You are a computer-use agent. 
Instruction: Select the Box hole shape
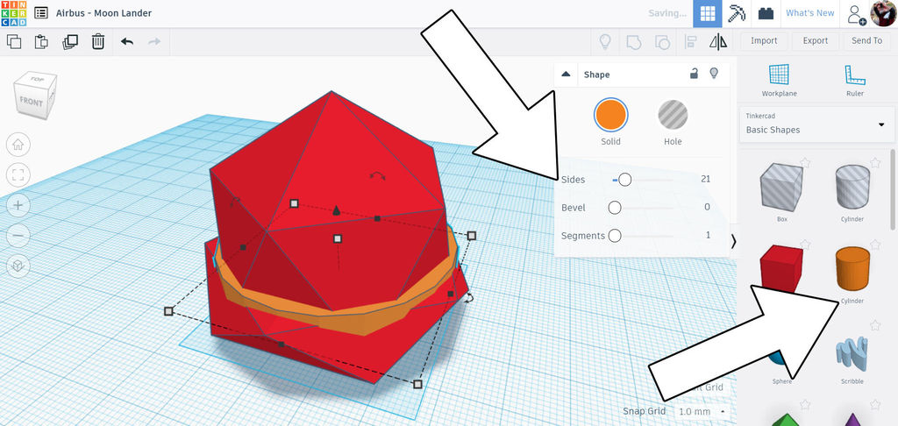[x=781, y=188]
